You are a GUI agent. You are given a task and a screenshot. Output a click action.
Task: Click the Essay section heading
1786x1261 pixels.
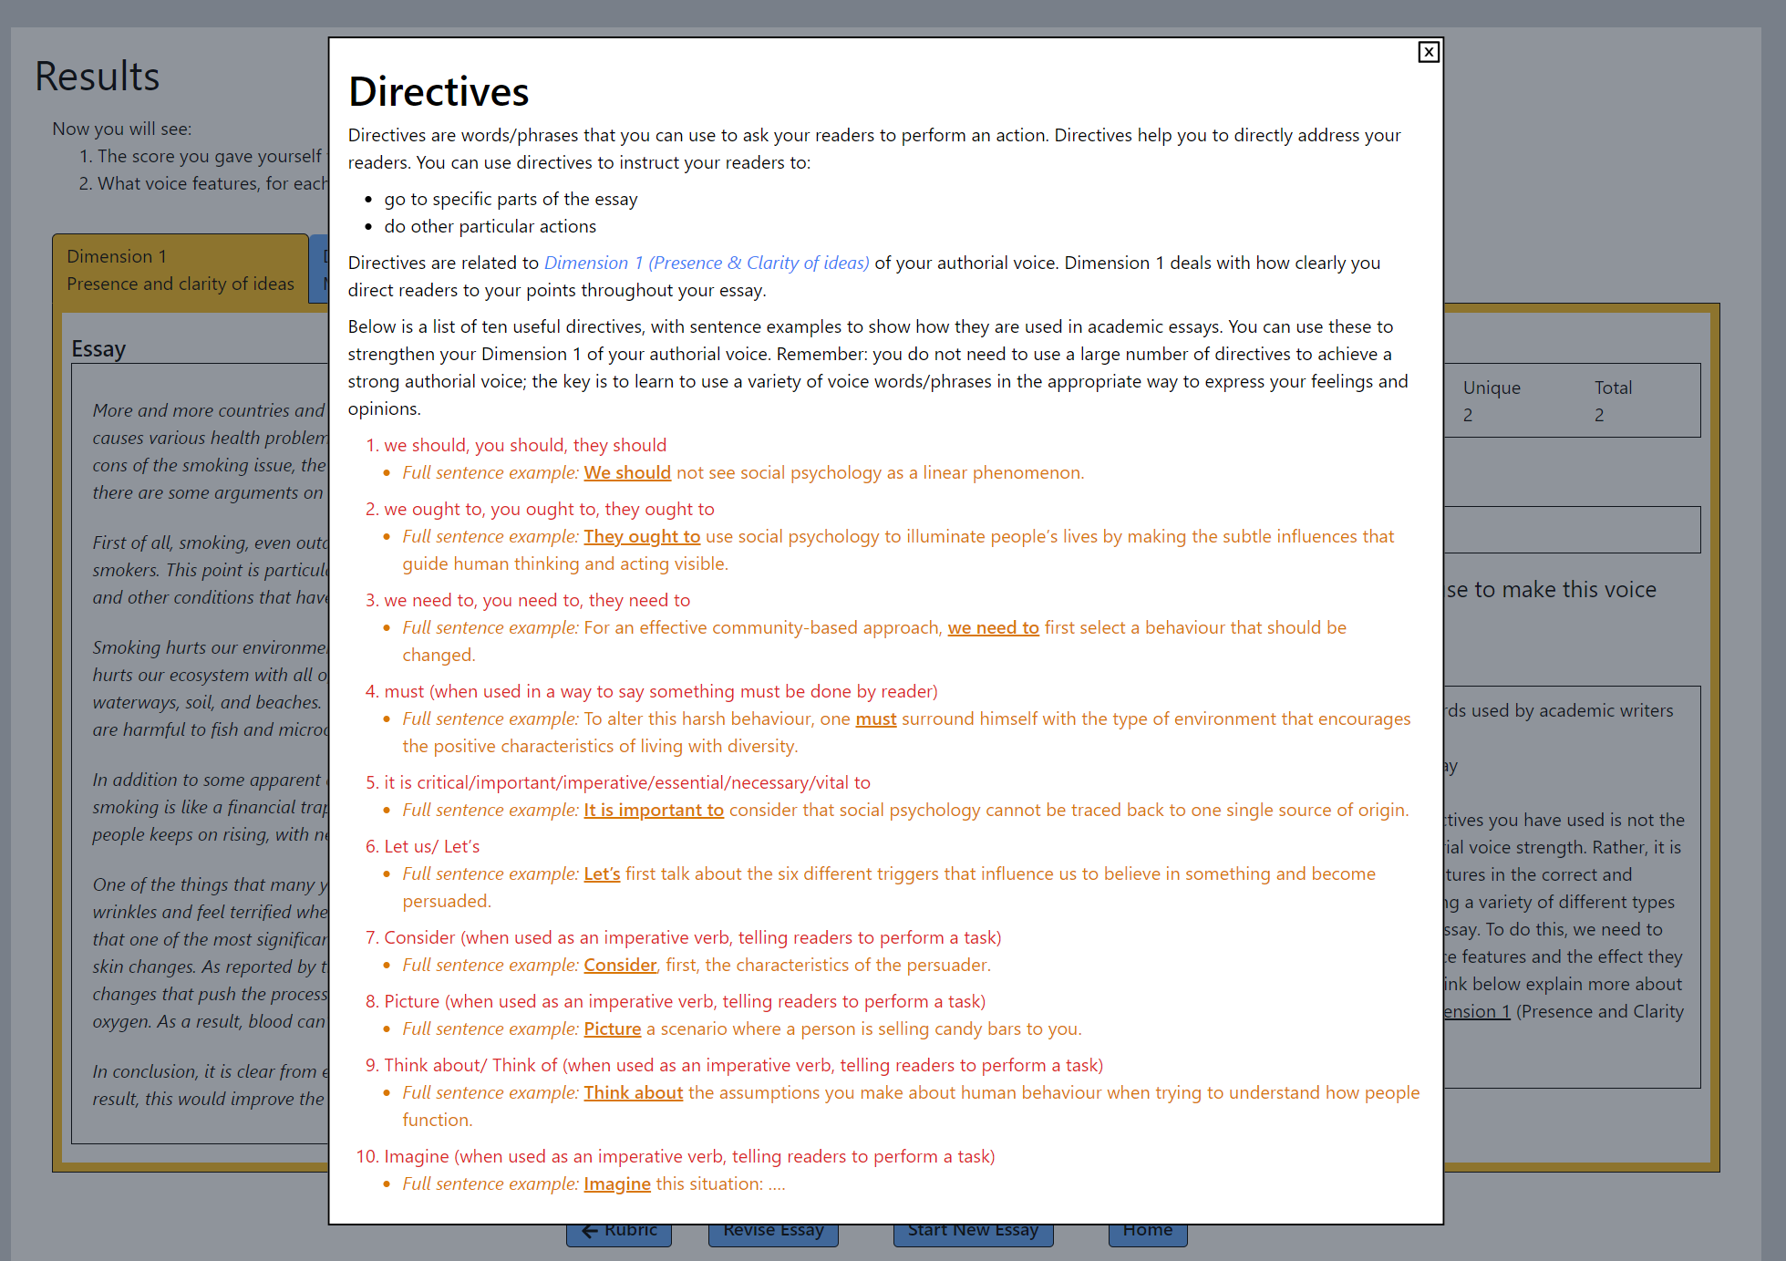tap(98, 349)
